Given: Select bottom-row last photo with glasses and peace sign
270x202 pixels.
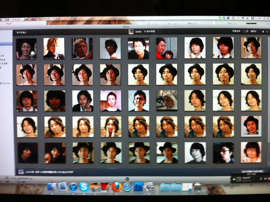Looking at the screenshot, I should (x=251, y=152).
